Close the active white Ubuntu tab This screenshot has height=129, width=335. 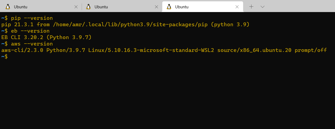[237, 7]
